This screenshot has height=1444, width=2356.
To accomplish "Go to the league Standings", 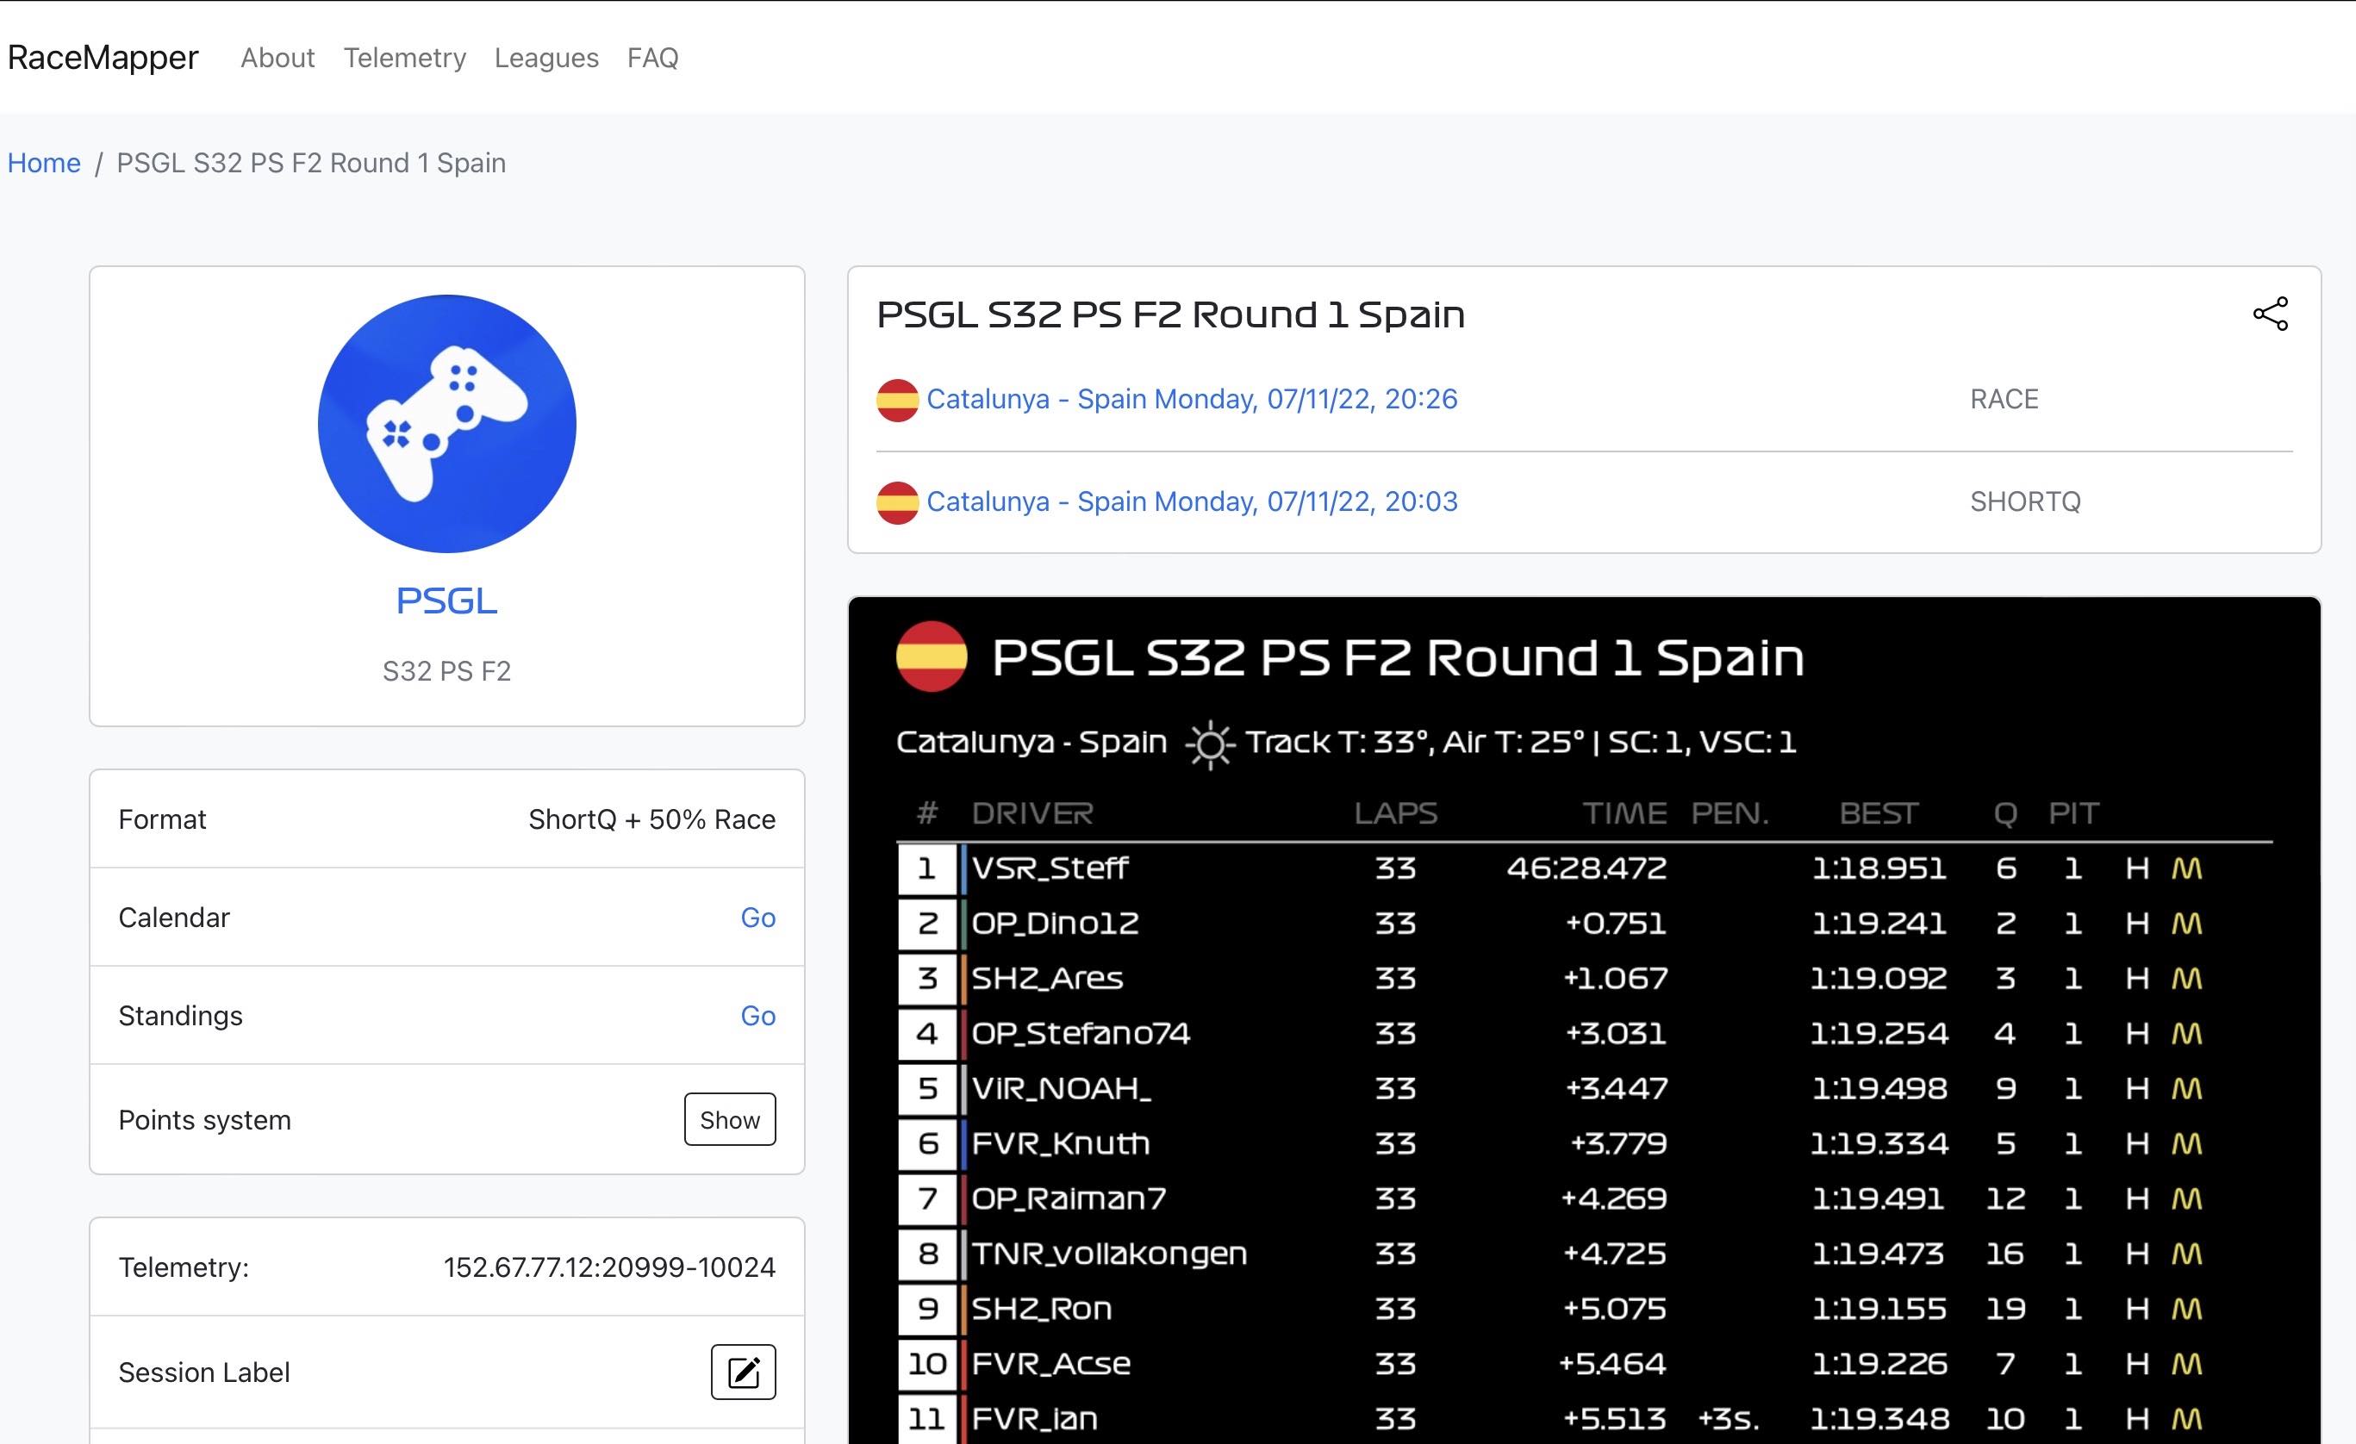I will pos(757,1016).
